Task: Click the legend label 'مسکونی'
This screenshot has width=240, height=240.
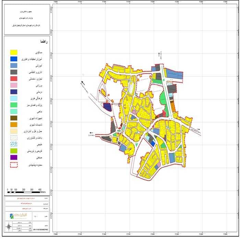Action: click(x=38, y=53)
